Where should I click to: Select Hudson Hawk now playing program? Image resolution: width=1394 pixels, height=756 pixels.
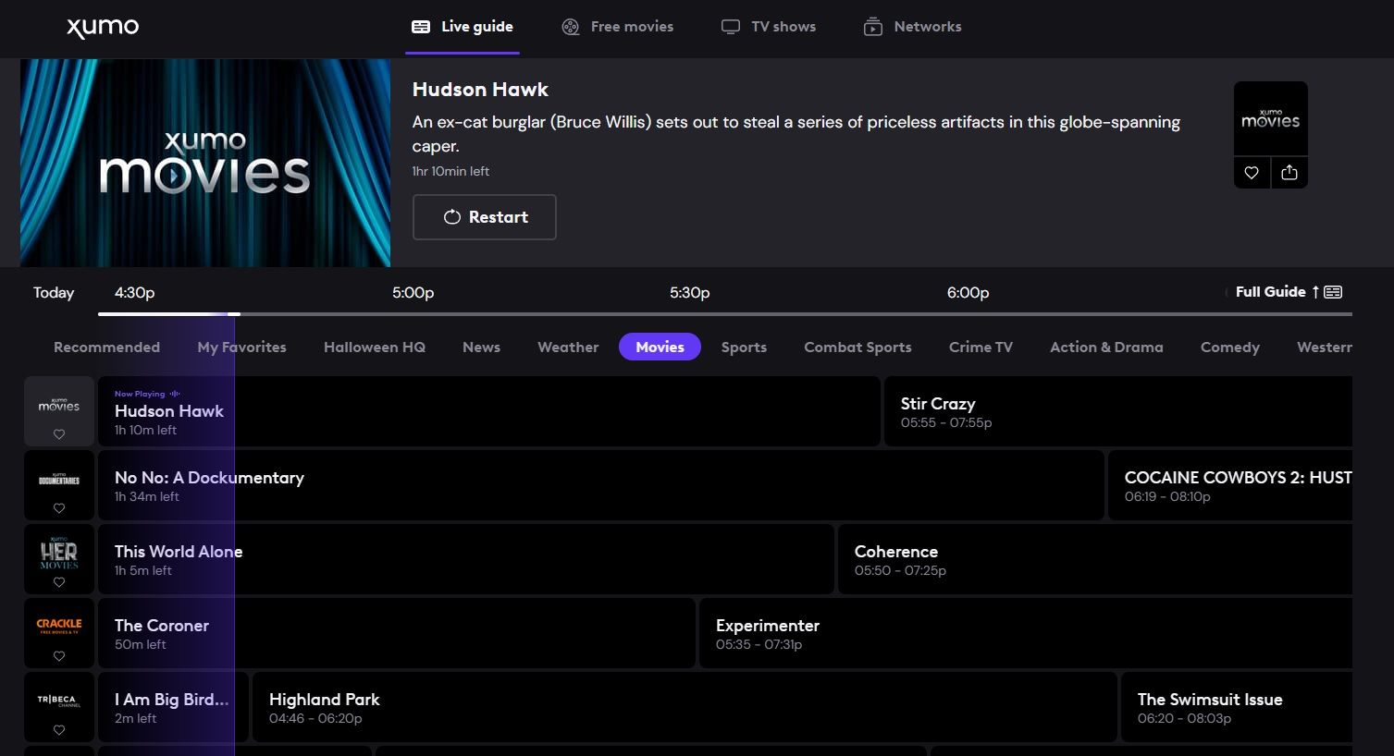click(489, 411)
